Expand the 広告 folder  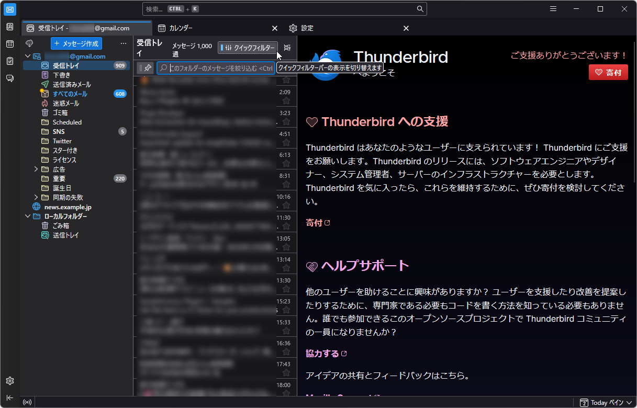tap(36, 169)
